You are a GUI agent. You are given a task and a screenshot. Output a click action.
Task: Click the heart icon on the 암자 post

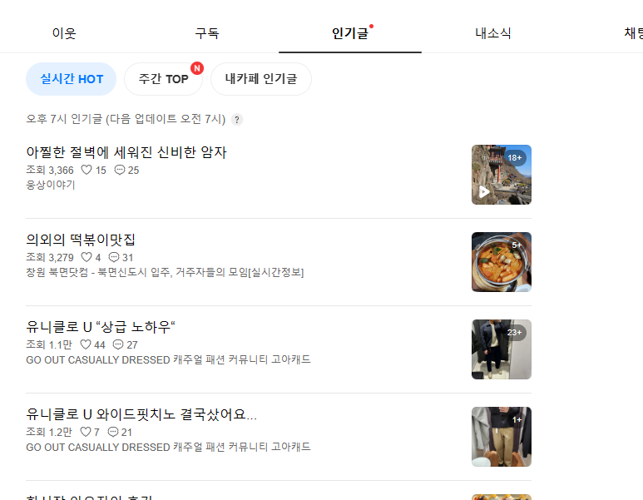click(87, 170)
